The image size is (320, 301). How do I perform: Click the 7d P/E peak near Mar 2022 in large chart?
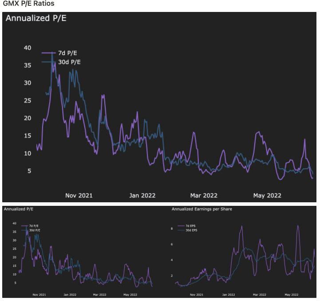tap(194, 132)
